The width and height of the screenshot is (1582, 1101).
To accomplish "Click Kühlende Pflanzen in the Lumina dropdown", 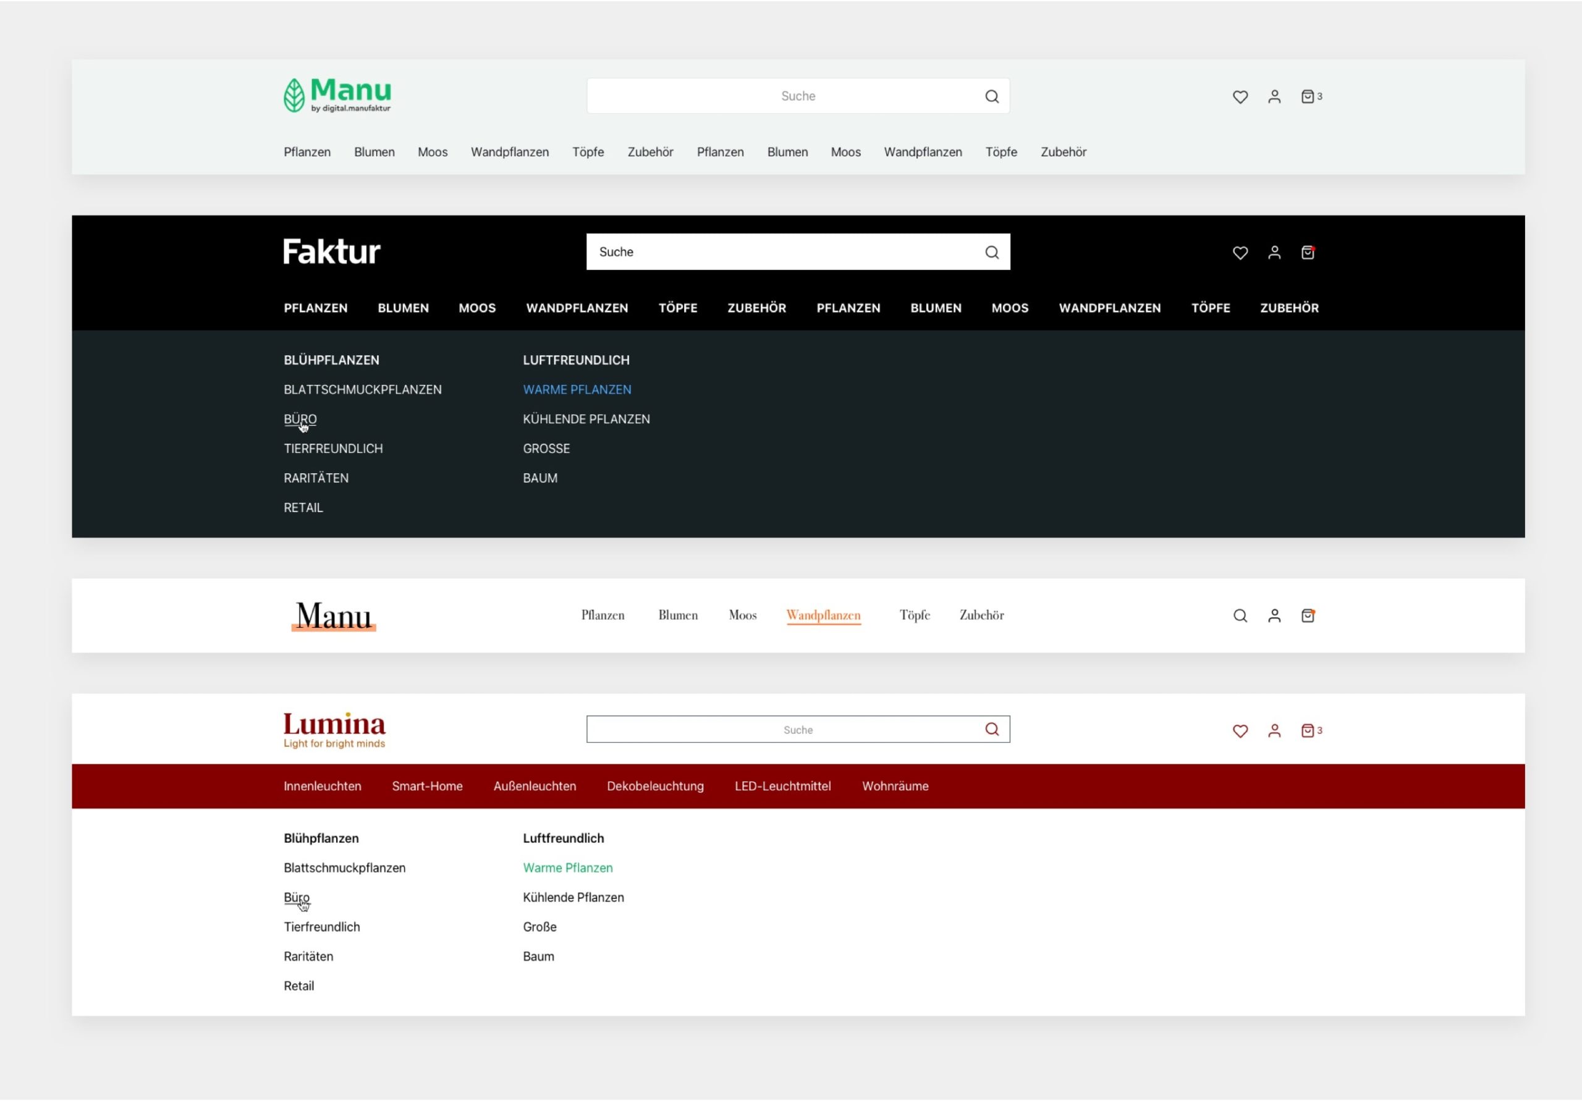I will tap(573, 898).
